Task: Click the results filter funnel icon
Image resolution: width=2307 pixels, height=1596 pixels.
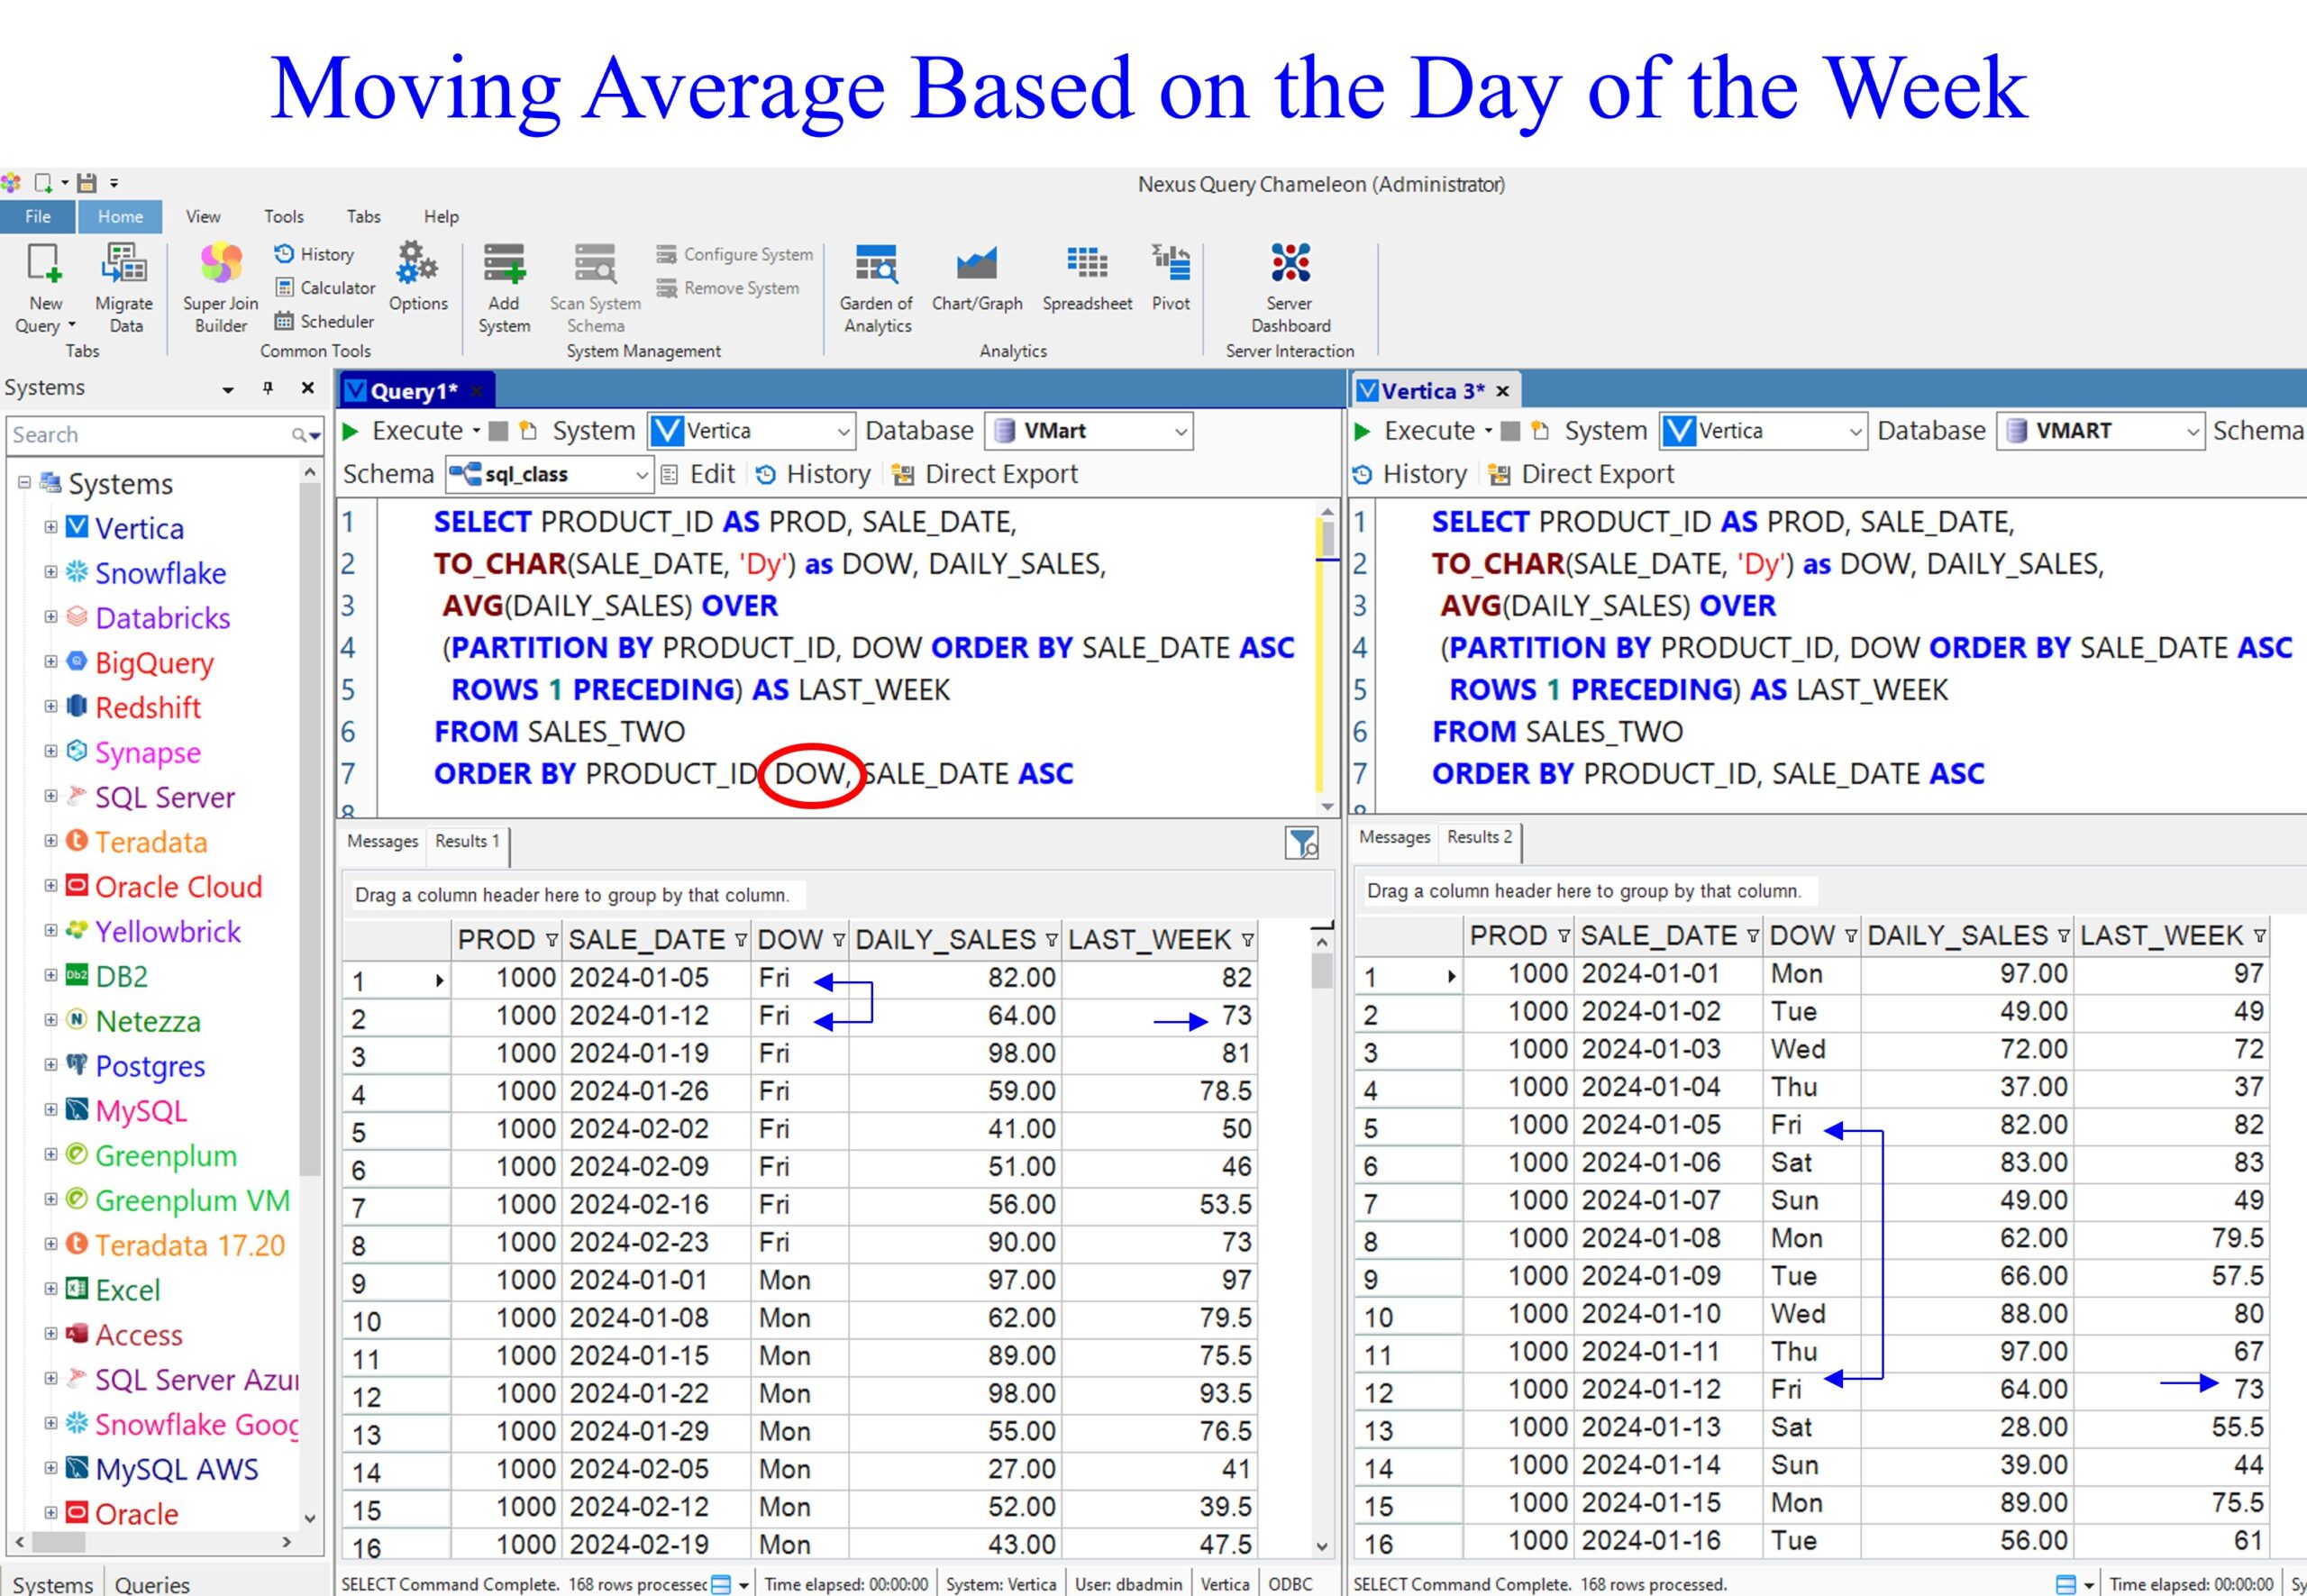Action: [1301, 843]
